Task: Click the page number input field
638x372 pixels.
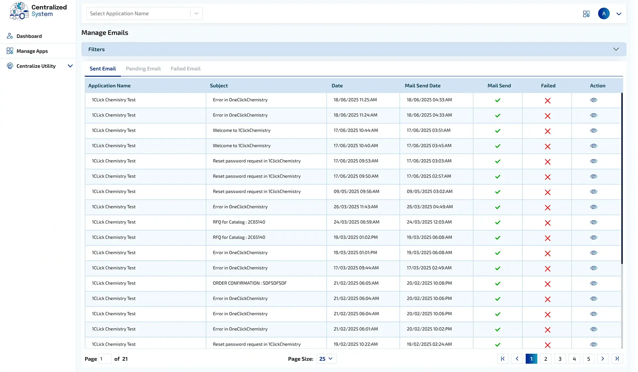Action: click(105, 359)
